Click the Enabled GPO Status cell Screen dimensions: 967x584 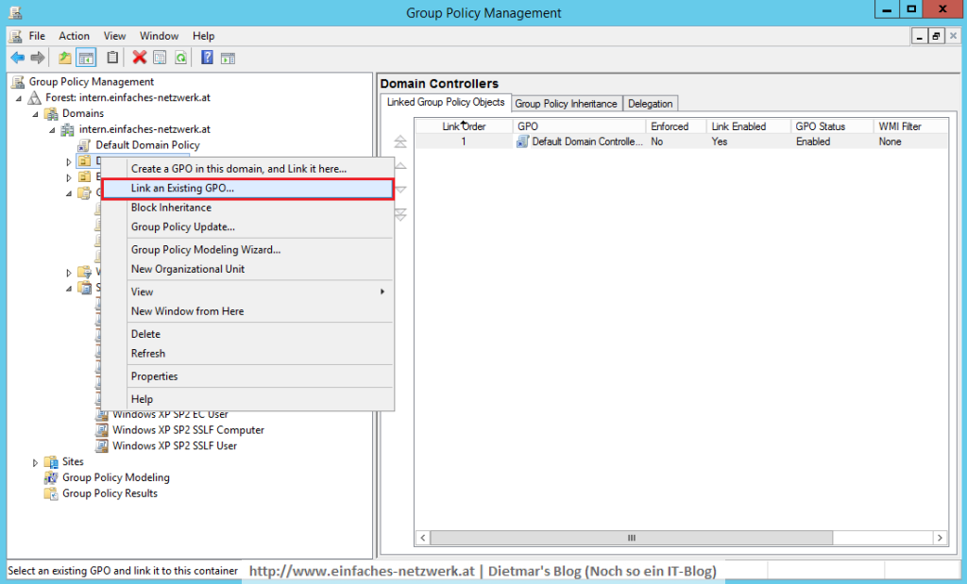(813, 142)
